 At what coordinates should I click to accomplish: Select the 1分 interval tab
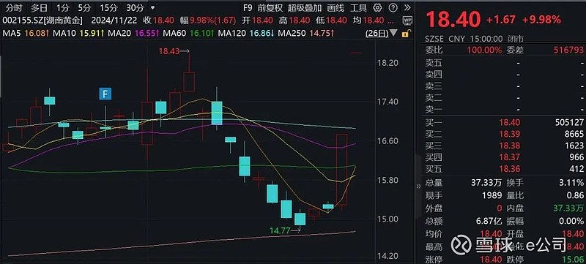tap(63, 7)
